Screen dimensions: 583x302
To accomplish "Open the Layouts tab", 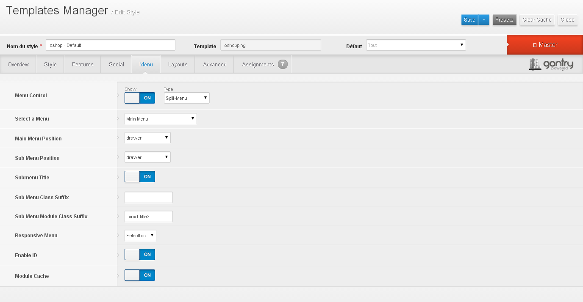I will click(178, 64).
